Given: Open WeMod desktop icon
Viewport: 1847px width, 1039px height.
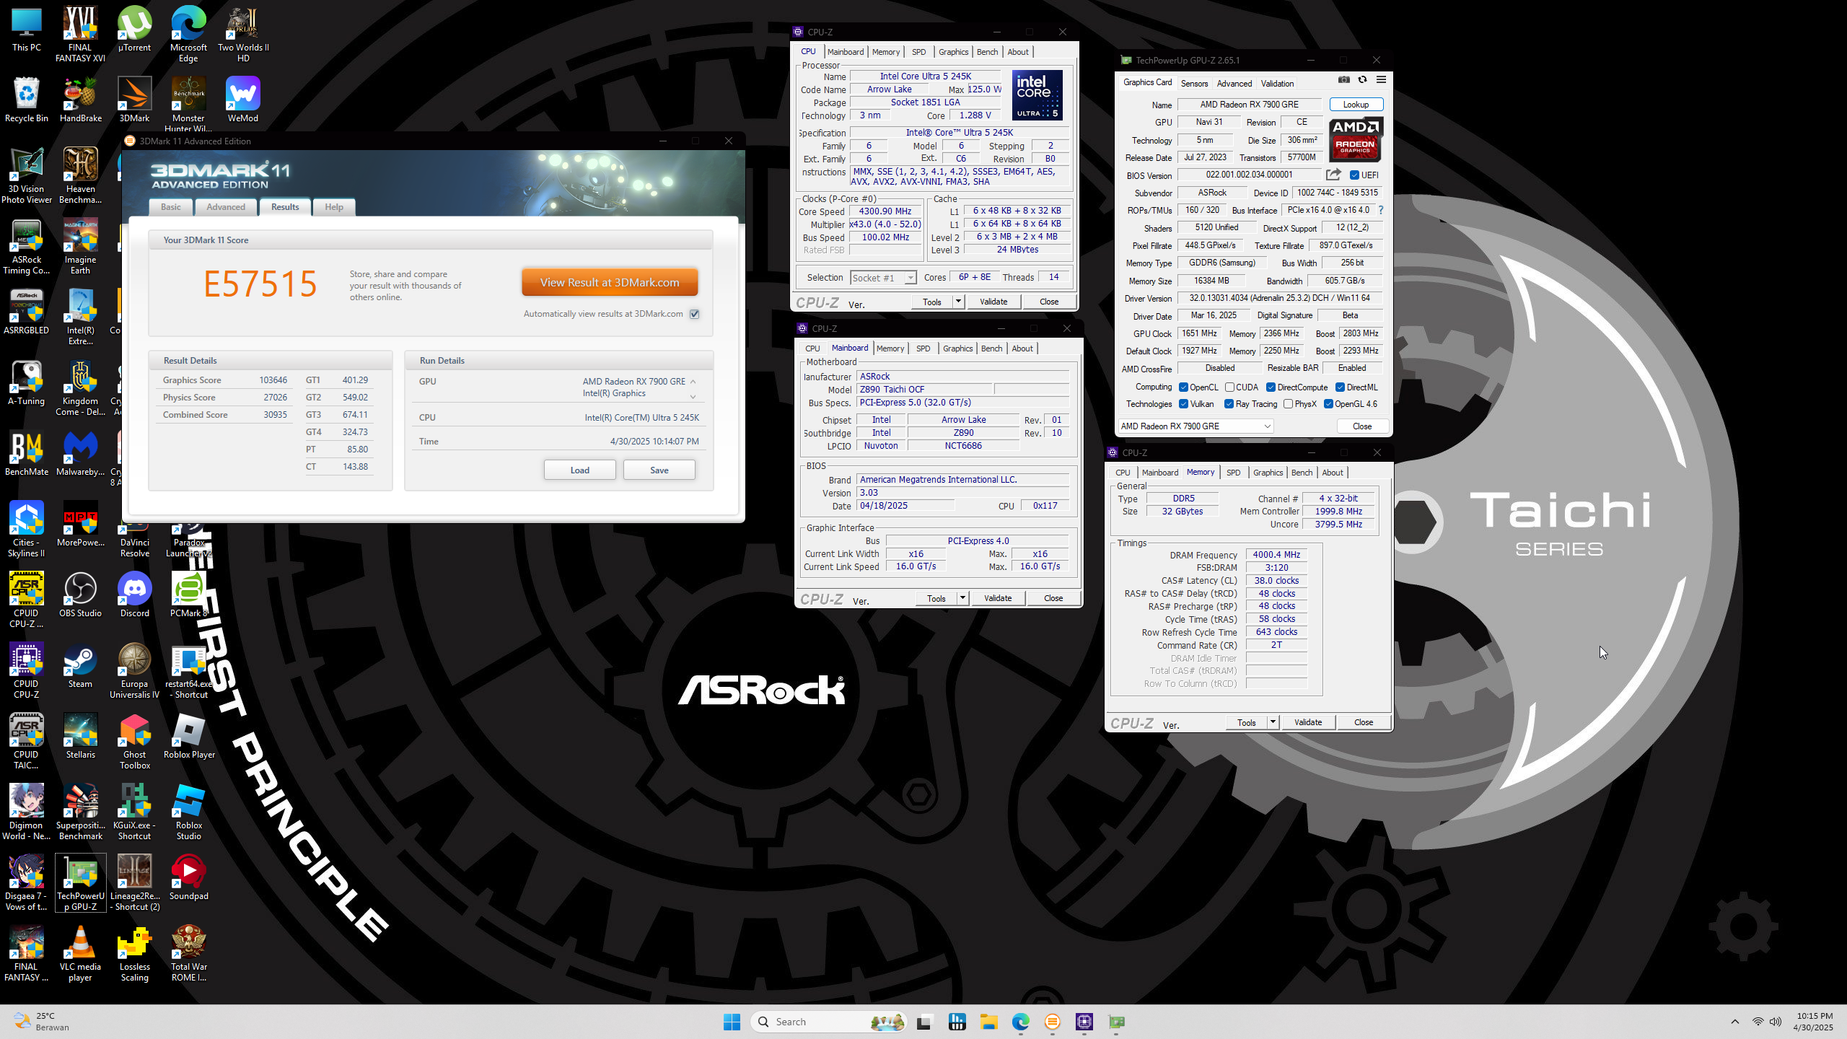Looking at the screenshot, I should pyautogui.click(x=242, y=100).
